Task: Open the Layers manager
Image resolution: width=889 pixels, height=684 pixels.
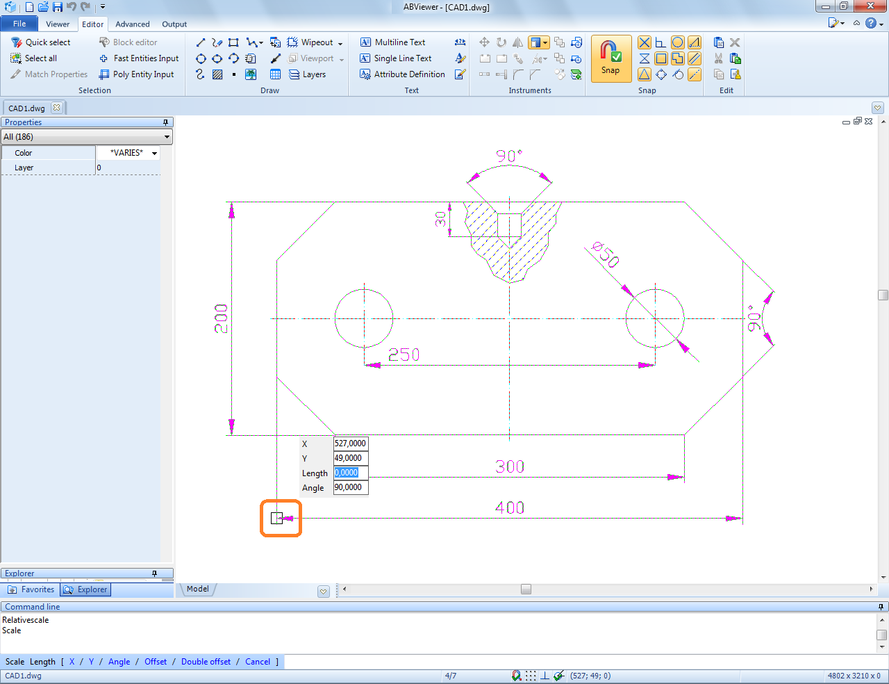Action: [x=307, y=74]
